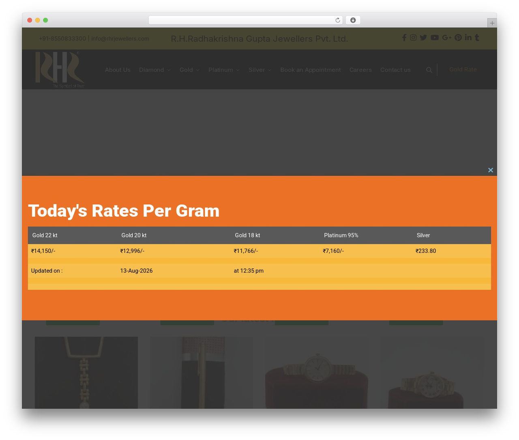Open the Facebook social icon

[x=404, y=37]
